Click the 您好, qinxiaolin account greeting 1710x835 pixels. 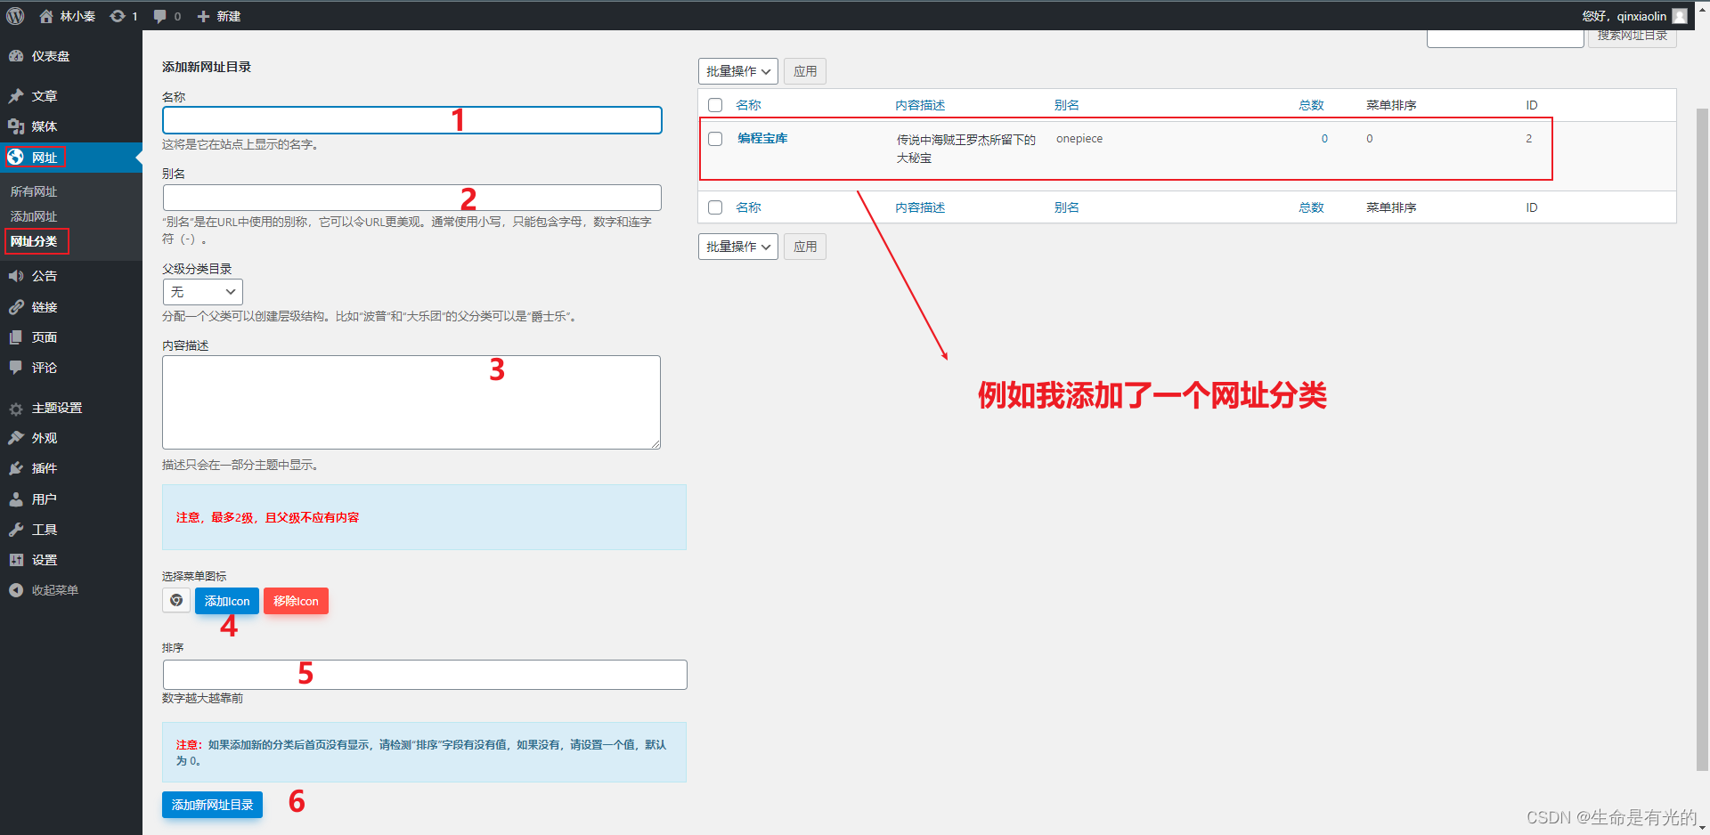(1624, 16)
